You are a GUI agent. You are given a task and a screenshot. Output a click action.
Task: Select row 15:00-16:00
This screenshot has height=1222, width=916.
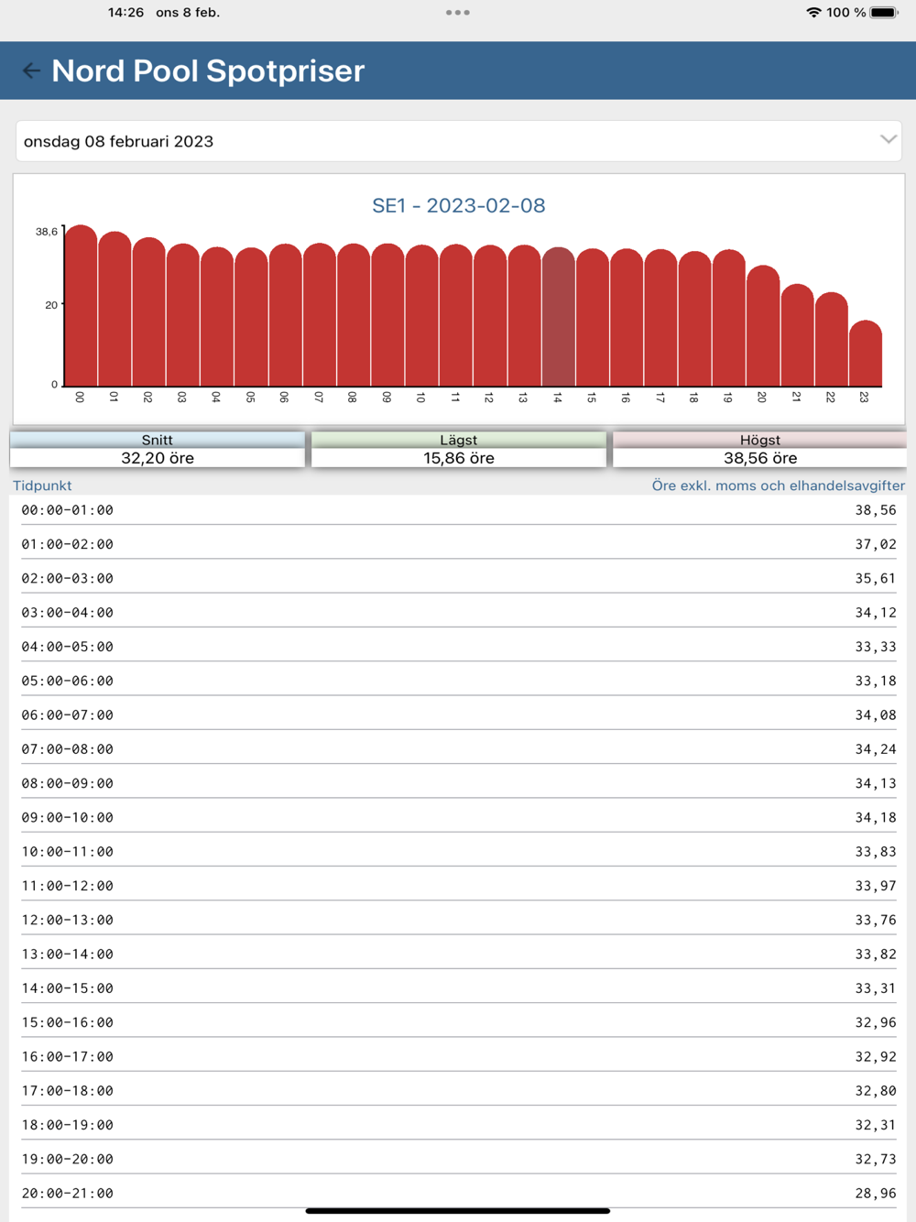pyautogui.click(x=458, y=1022)
